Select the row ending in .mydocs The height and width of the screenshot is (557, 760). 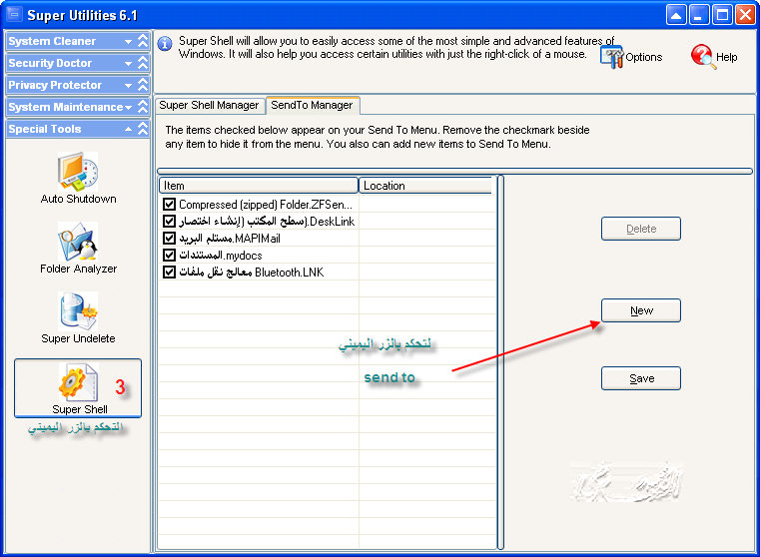pyautogui.click(x=221, y=256)
